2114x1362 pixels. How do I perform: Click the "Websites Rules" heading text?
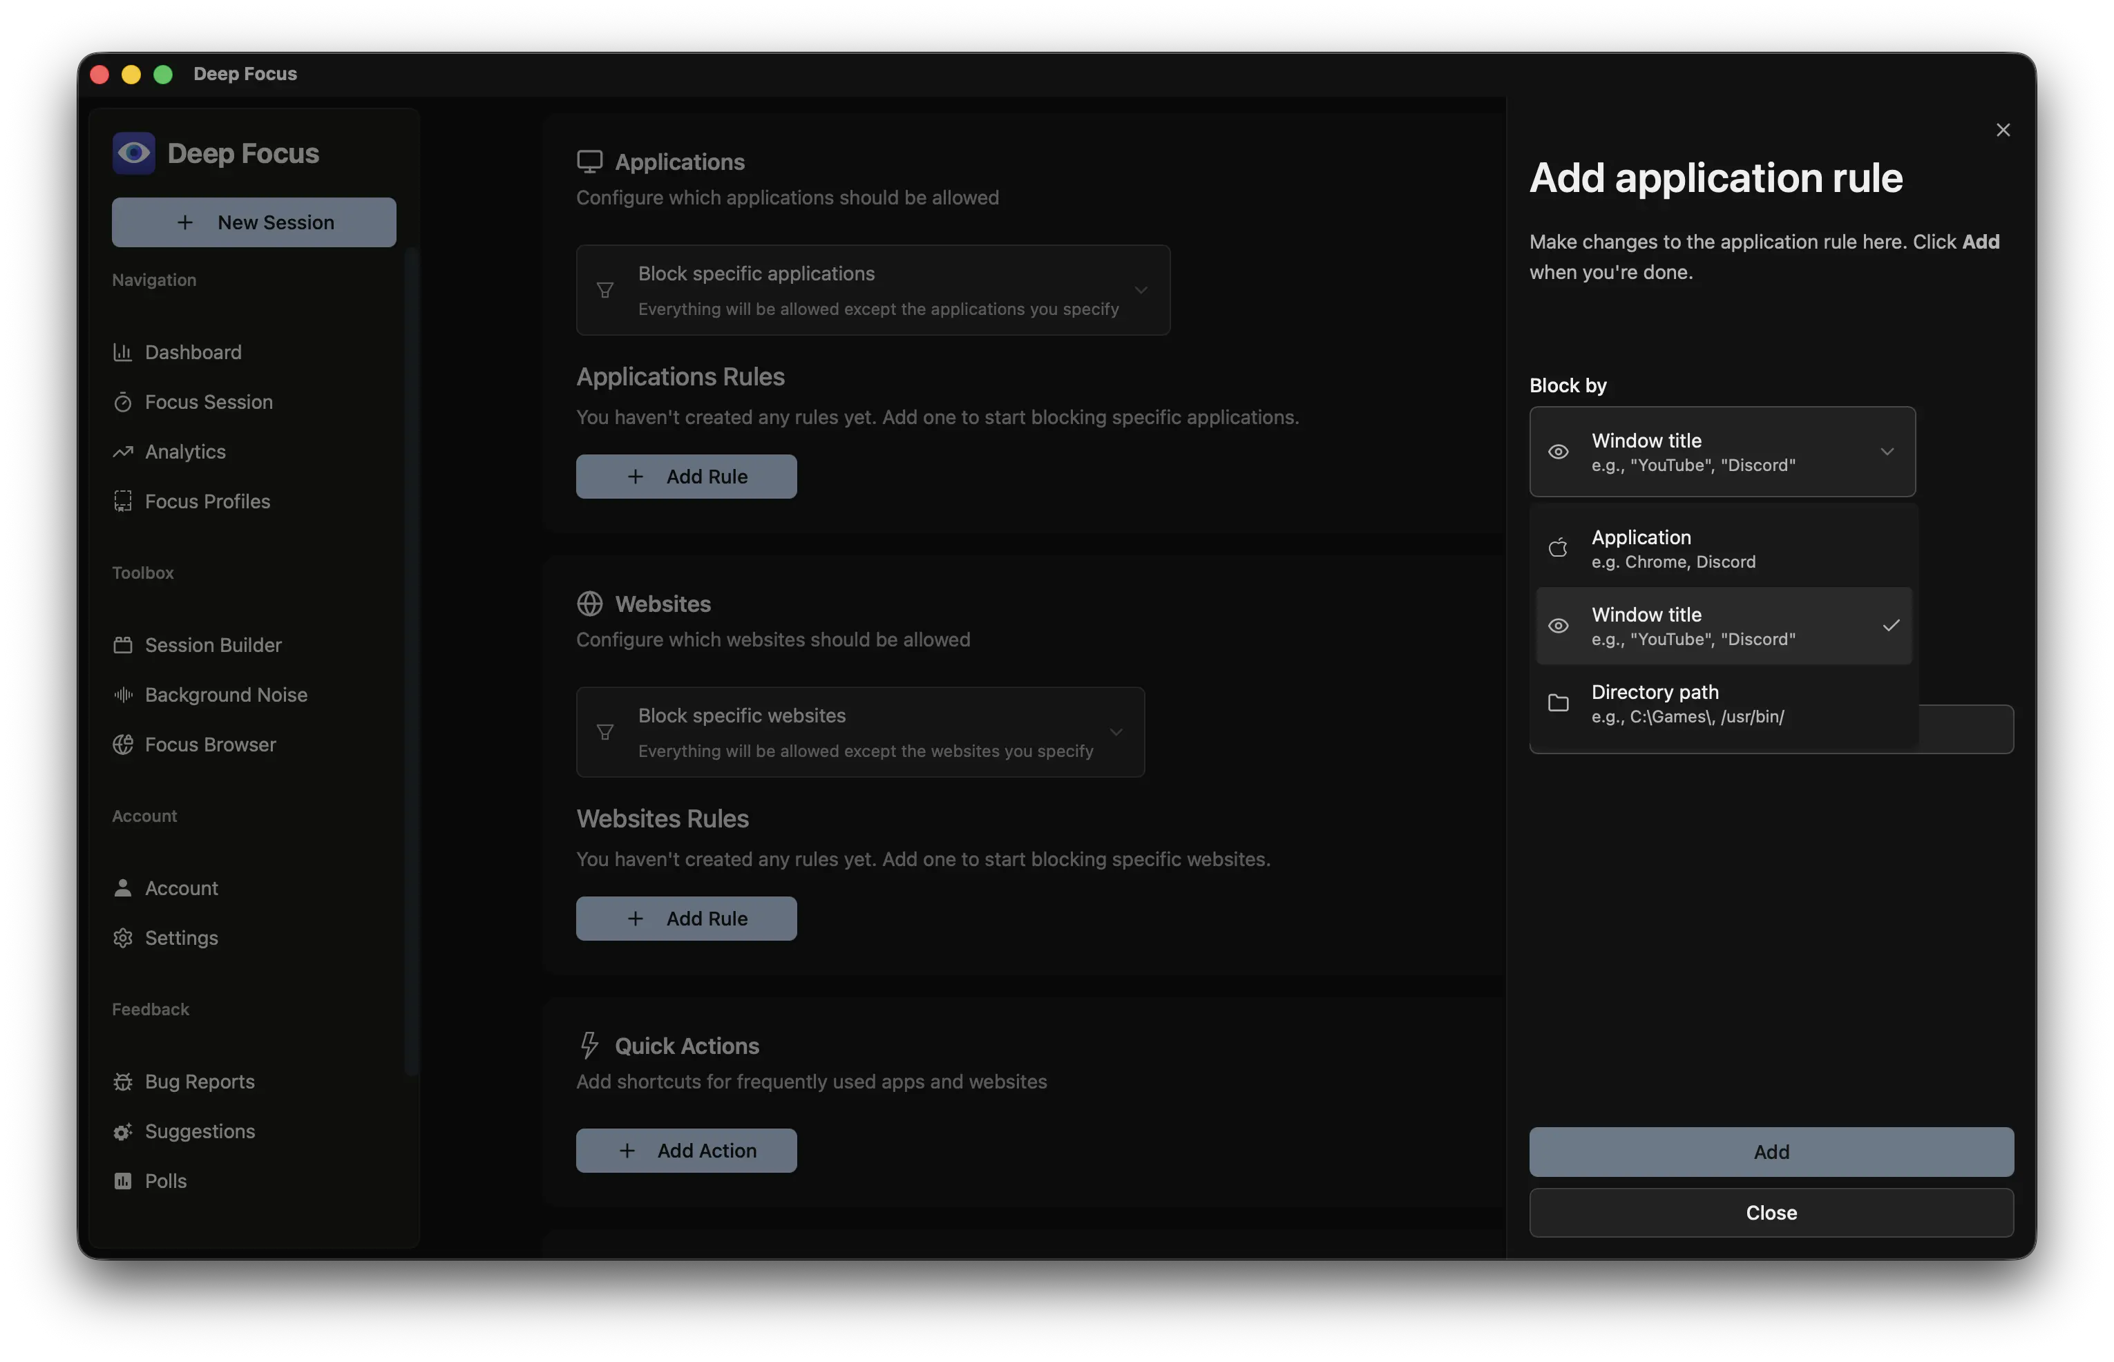pos(663,818)
